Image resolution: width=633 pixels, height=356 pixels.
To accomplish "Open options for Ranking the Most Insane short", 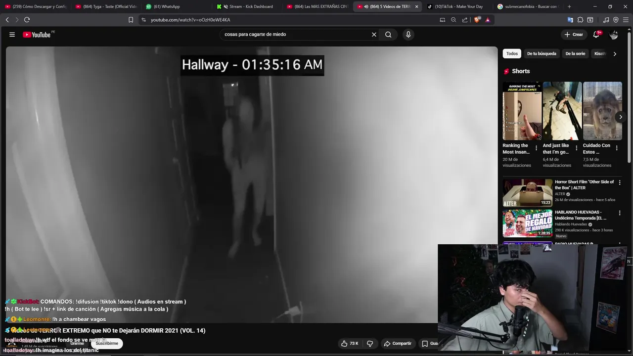I will (536, 148).
